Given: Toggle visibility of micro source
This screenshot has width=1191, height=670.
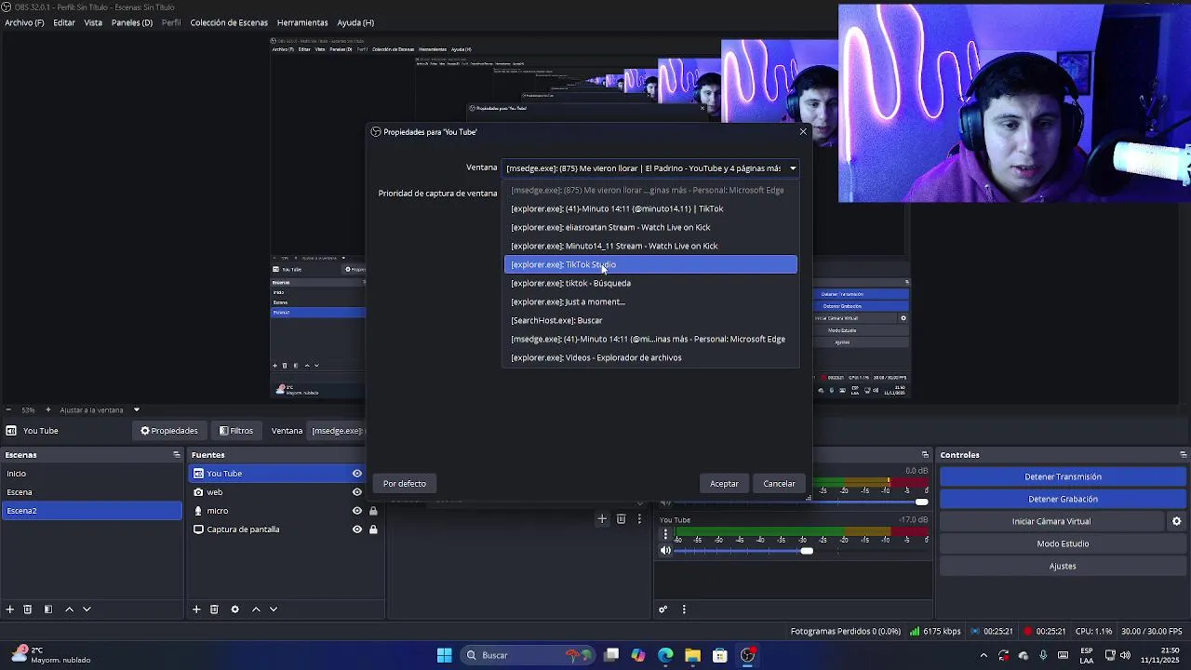Looking at the screenshot, I should (356, 511).
